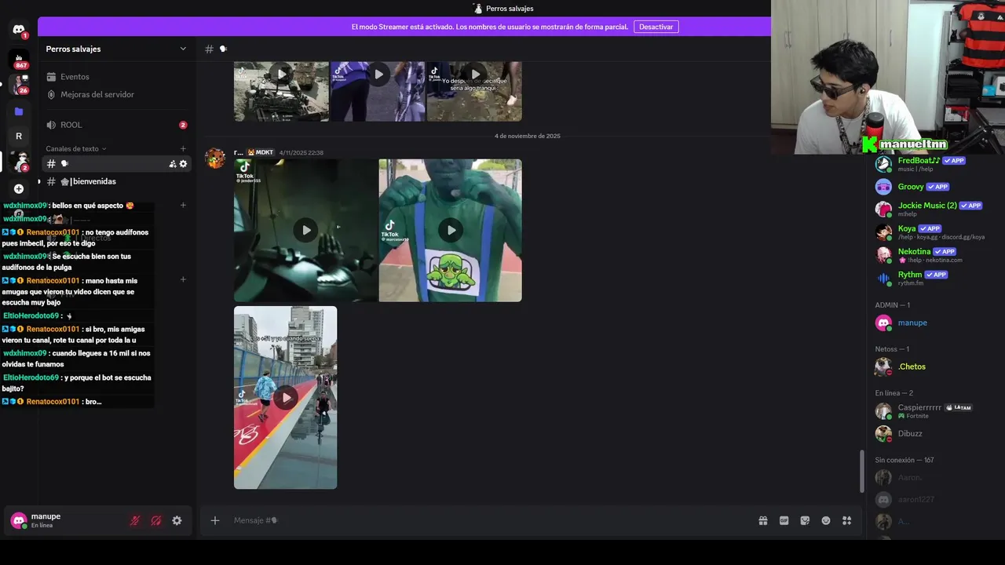1005x565 pixels.
Task: Play the dark hands TikTok video
Action: point(306,230)
